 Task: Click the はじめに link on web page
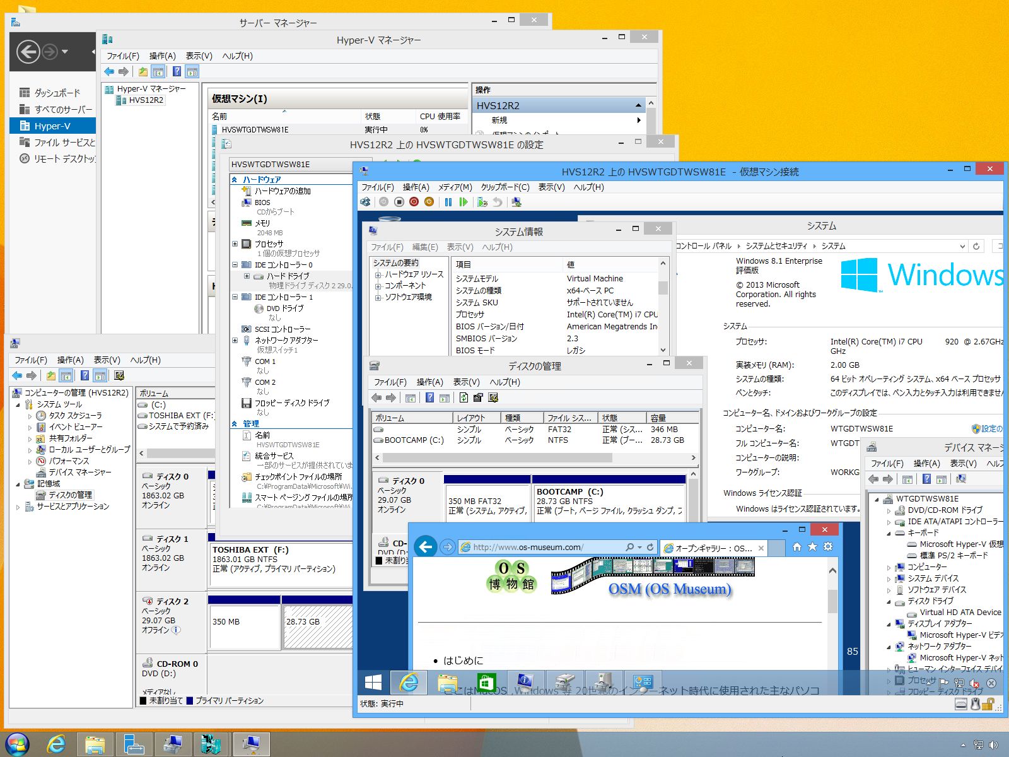coord(463,660)
